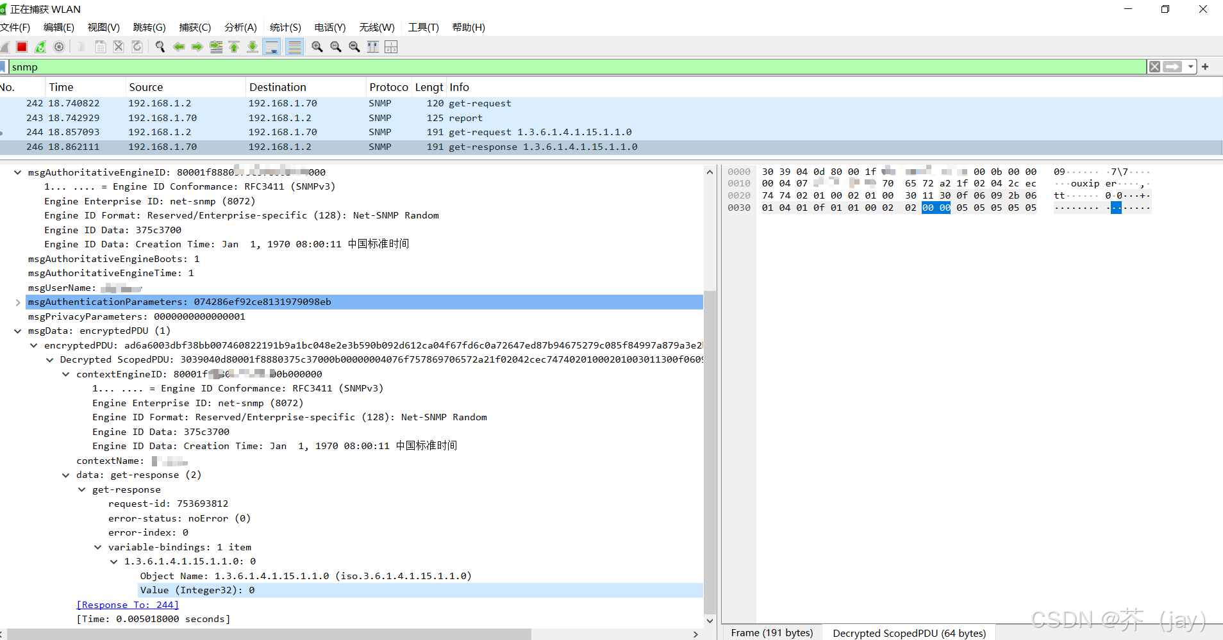The height and width of the screenshot is (640, 1223).
Task: Open the find packet toolbar tool
Action: click(x=160, y=46)
